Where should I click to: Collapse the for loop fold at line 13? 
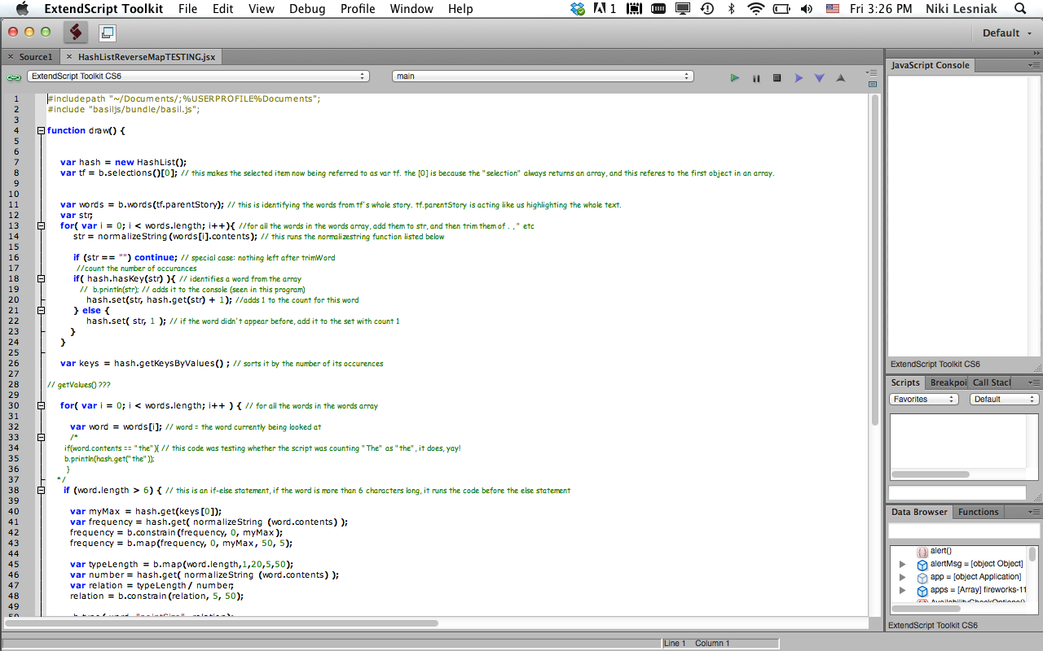pos(41,225)
